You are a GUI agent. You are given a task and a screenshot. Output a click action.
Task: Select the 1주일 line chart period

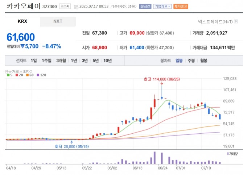coord(46,61)
